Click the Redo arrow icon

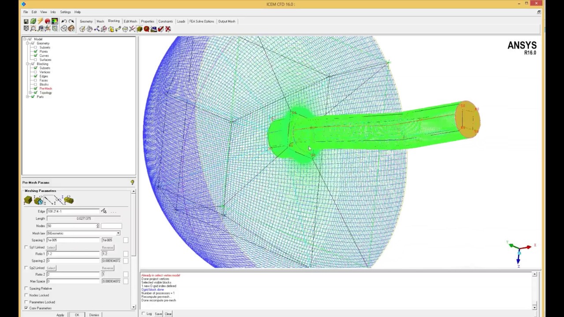[x=71, y=21]
